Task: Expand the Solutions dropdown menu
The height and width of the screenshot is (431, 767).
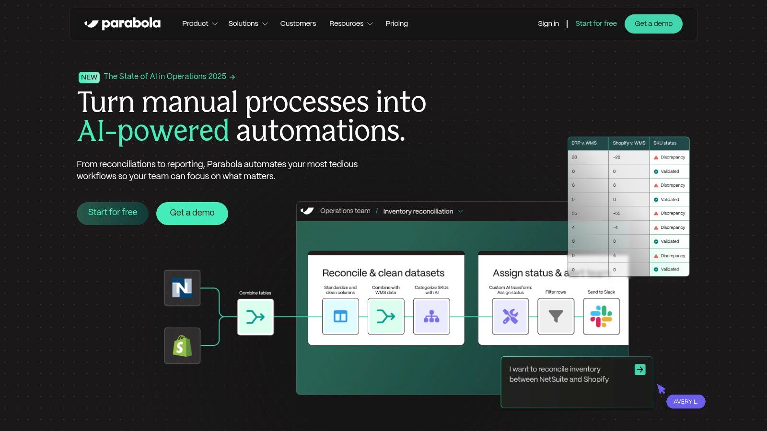Action: click(248, 23)
